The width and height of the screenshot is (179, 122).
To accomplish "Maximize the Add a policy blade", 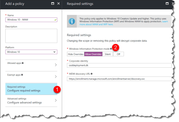I will tap(52, 3).
